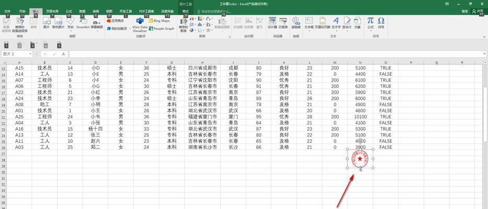Open Bing Maps add-in

tap(162, 21)
